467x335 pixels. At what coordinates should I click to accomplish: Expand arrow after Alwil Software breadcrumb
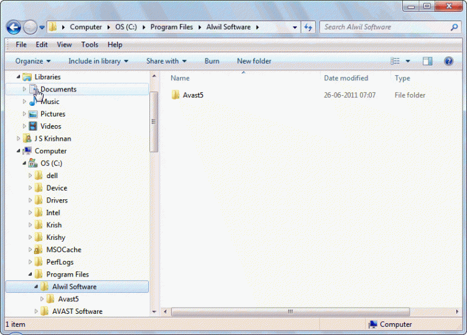[x=257, y=27]
